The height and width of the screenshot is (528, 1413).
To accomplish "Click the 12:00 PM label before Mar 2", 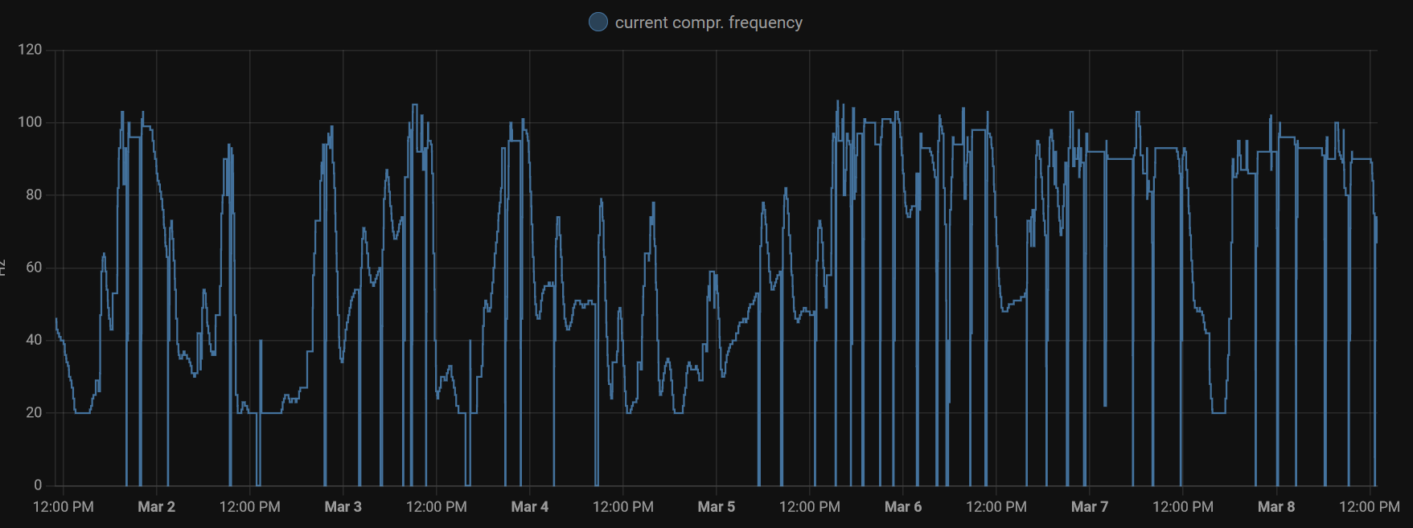I will click(x=63, y=506).
